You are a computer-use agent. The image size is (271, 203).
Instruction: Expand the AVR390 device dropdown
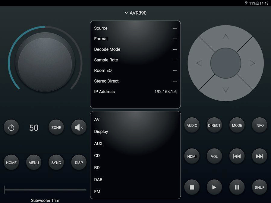(x=136, y=13)
